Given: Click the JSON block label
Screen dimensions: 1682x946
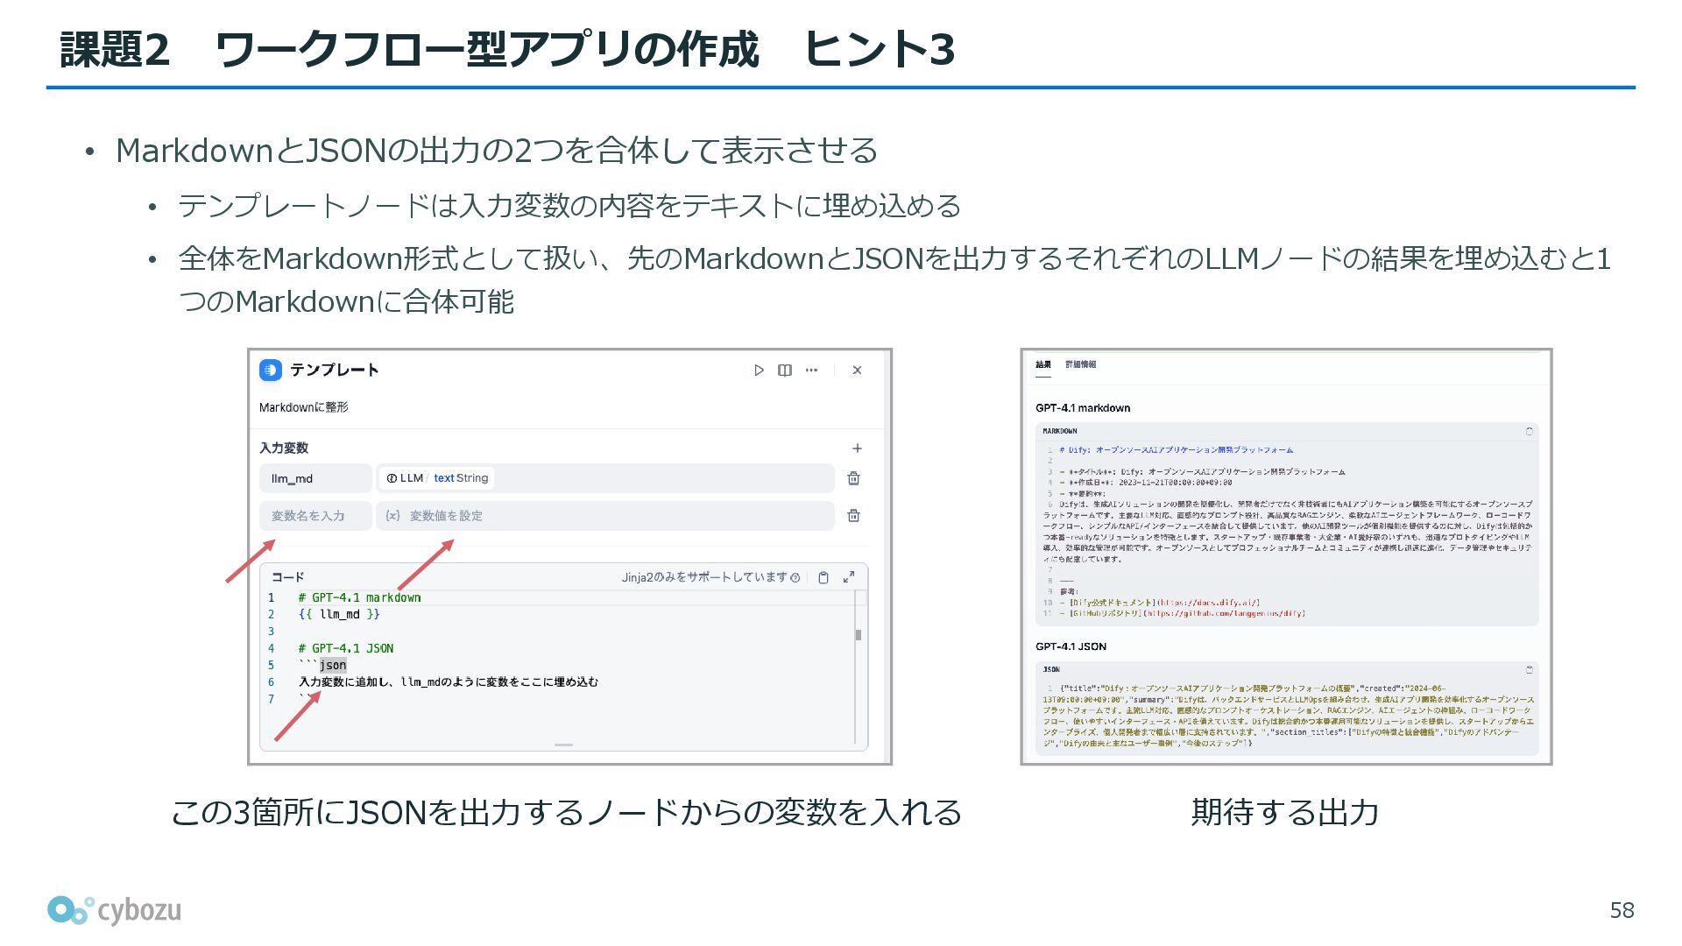Looking at the screenshot, I should (1051, 670).
